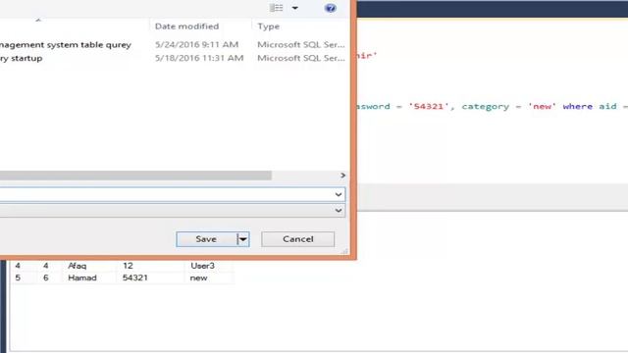Expand the view options dropdown arrow
The width and height of the screenshot is (628, 353).
pyautogui.click(x=294, y=8)
